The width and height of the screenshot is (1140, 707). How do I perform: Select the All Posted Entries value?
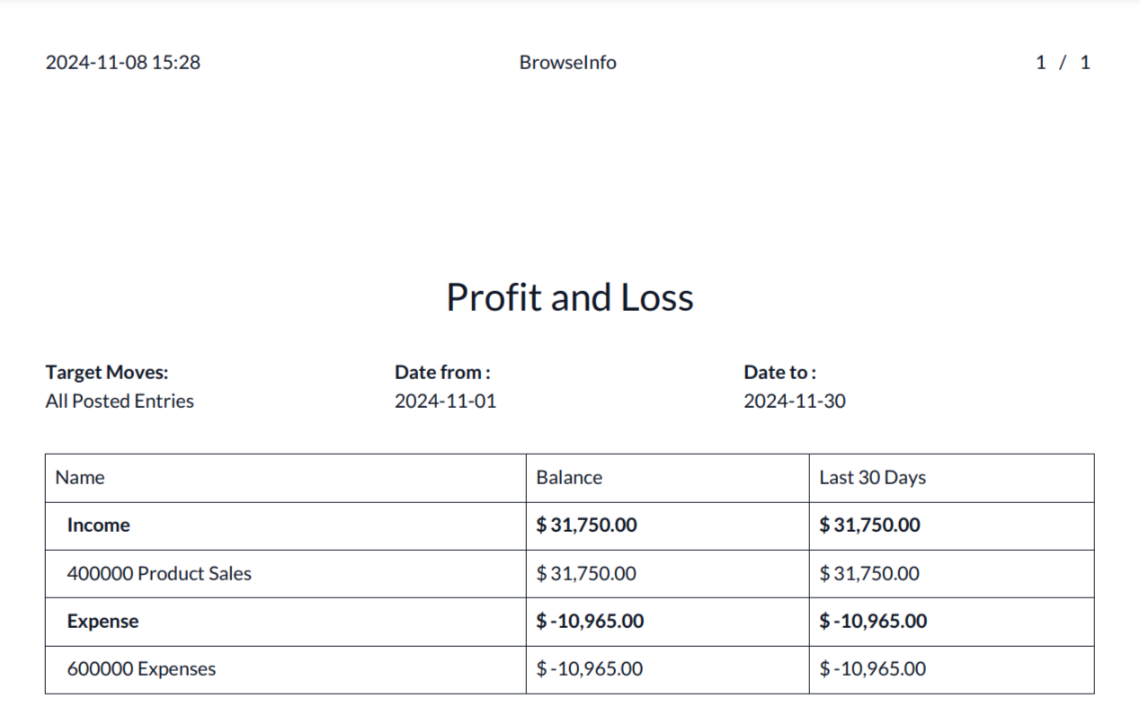point(120,402)
